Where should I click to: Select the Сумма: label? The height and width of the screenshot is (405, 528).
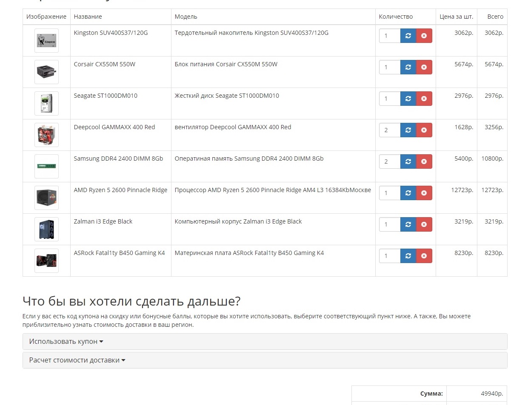(x=431, y=394)
